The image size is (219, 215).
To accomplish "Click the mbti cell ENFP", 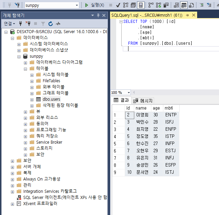I will coord(171,129).
